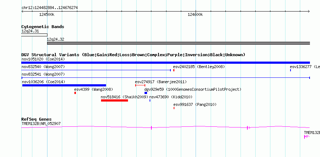Click the ruler's right arrowhead
The width and height of the screenshot is (320, 157).
pyautogui.click(x=309, y=11)
